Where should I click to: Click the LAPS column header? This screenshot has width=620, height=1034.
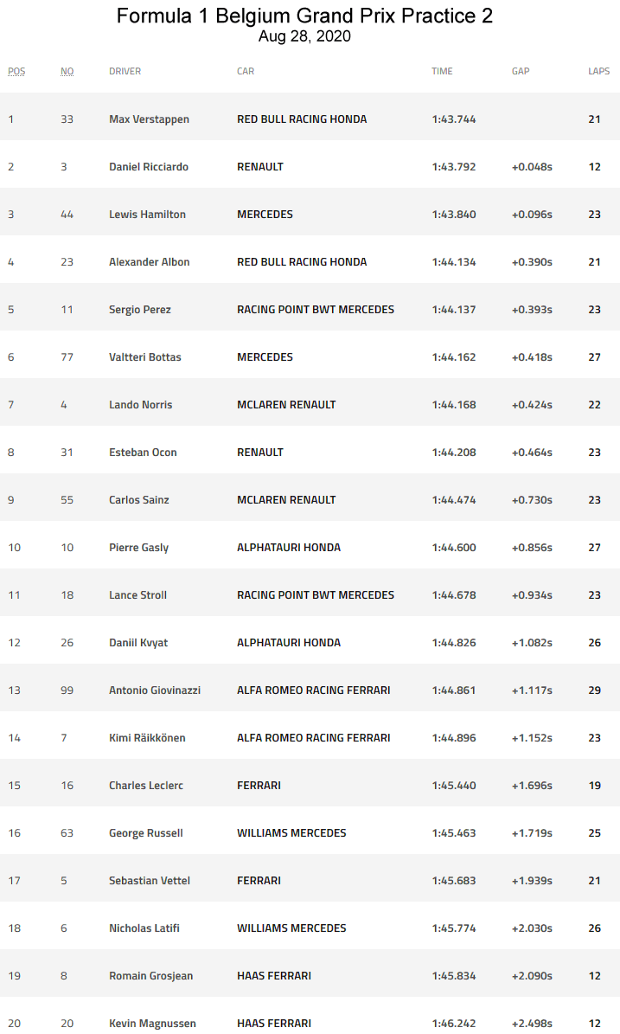tap(598, 71)
